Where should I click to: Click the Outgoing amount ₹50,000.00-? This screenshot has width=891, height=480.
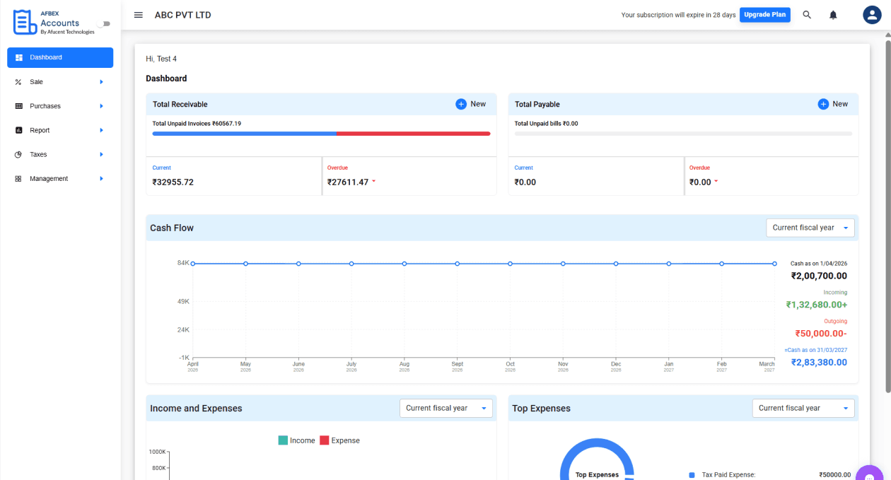pos(821,334)
